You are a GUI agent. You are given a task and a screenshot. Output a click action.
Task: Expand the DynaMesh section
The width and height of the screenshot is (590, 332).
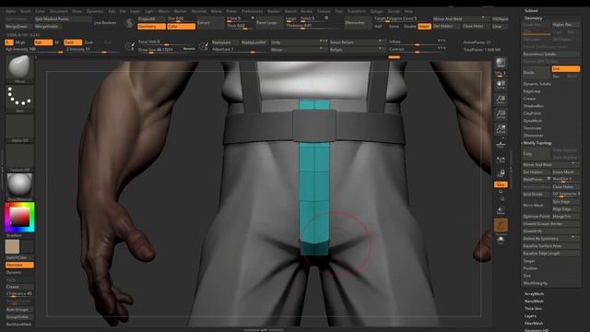coord(533,121)
